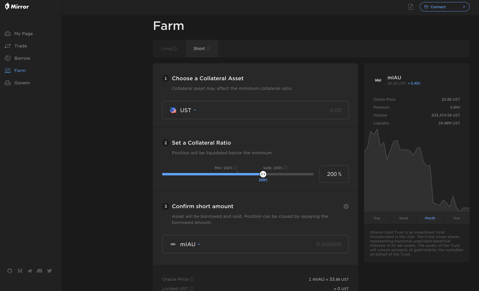The image size is (479, 291).
Task: Open the Medium icon at sidebar bottom
Action: point(19,271)
